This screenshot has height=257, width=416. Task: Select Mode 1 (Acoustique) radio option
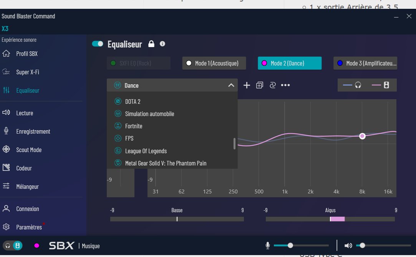click(x=214, y=63)
